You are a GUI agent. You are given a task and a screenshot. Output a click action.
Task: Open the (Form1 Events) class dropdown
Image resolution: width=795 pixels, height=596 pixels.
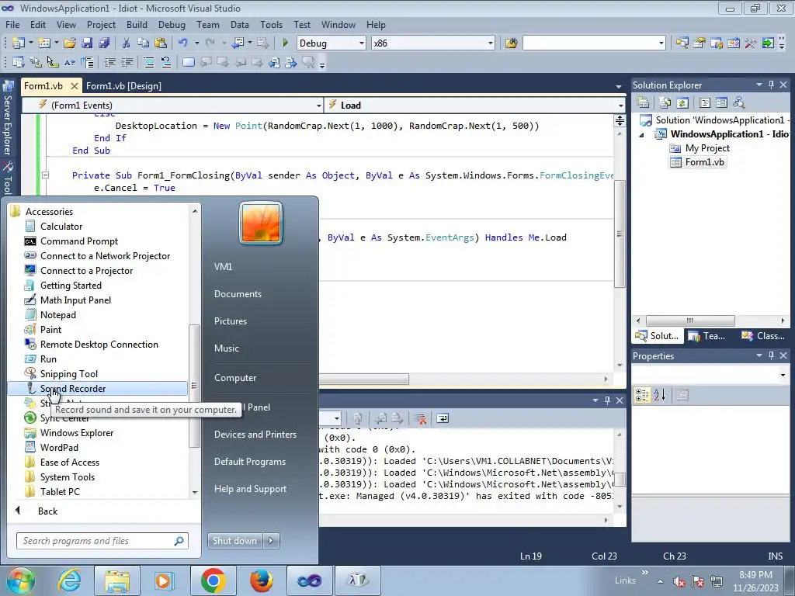point(318,106)
